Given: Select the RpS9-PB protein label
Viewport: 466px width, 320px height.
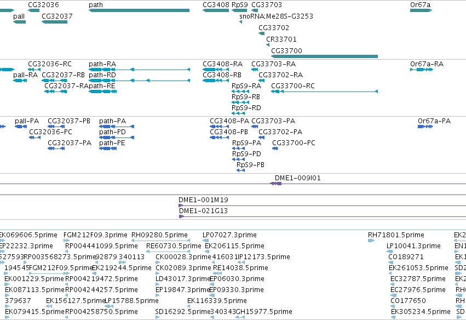Looking at the screenshot, I should [x=250, y=165].
